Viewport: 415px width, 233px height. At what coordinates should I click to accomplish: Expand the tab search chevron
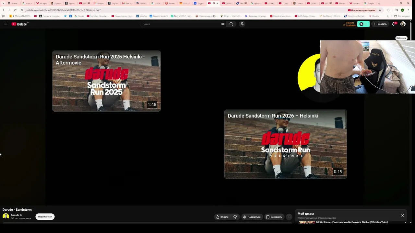(3, 3)
